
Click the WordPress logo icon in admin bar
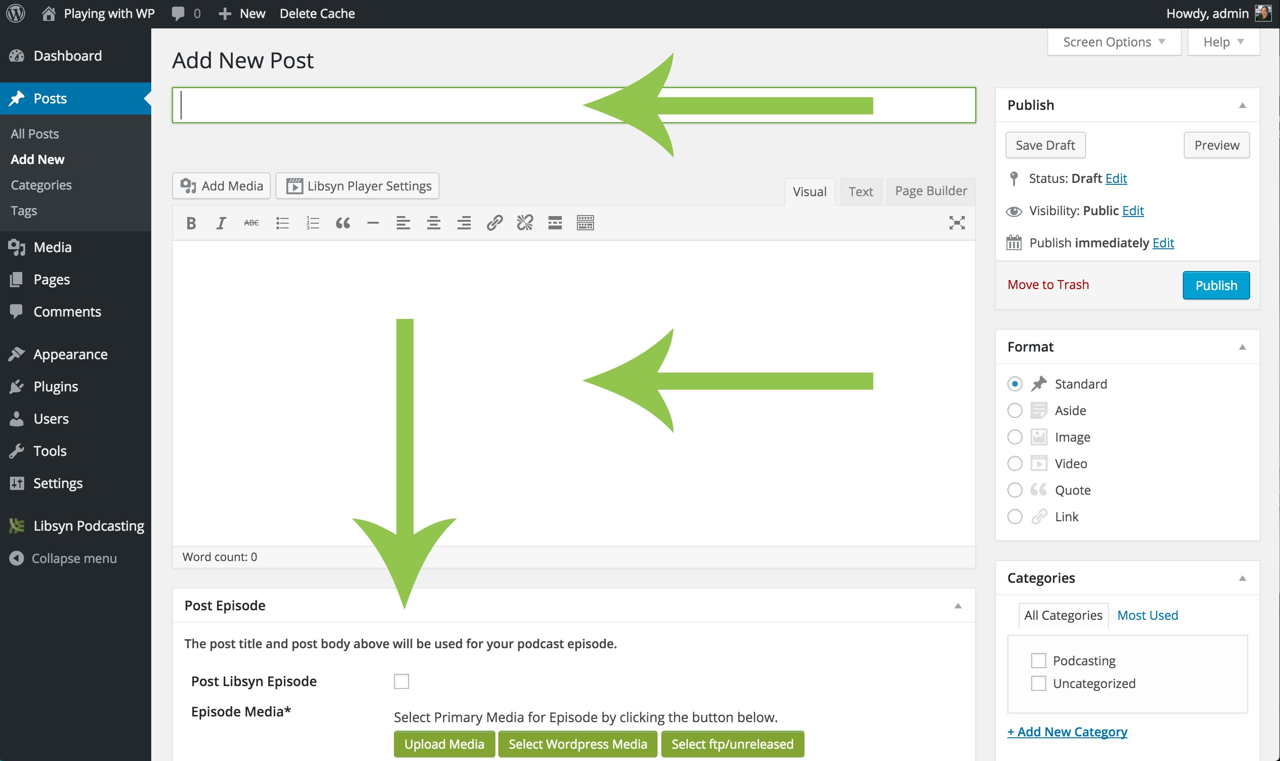point(16,13)
